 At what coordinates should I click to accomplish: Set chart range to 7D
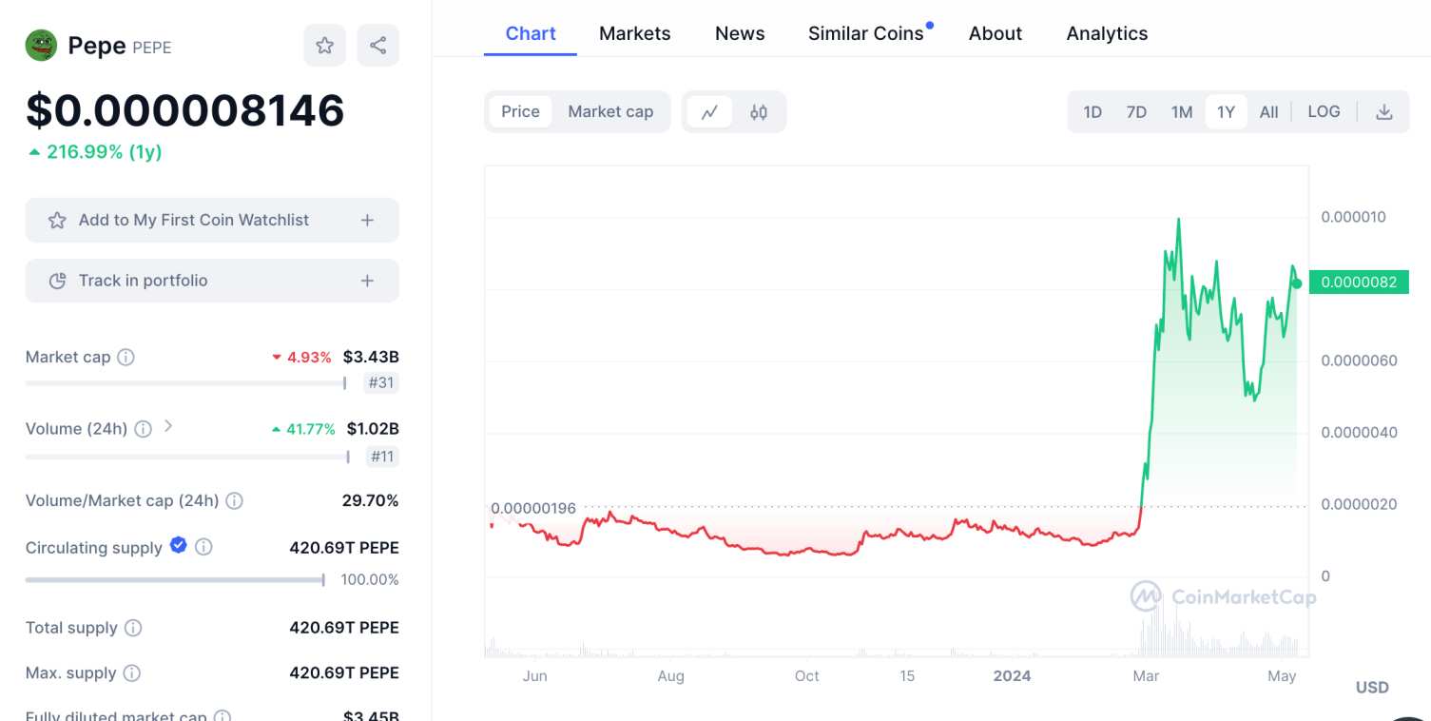pos(1136,112)
